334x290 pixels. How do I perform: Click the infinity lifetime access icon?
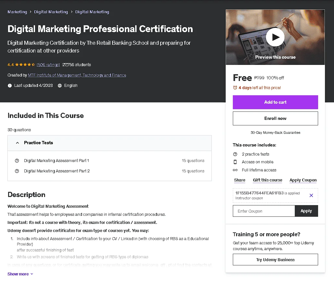[x=235, y=170]
